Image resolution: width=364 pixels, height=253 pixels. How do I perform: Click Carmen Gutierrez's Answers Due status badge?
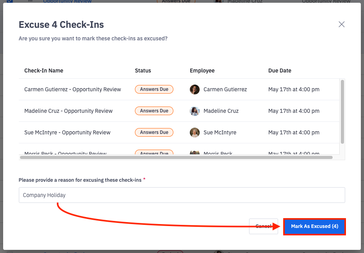click(x=154, y=89)
